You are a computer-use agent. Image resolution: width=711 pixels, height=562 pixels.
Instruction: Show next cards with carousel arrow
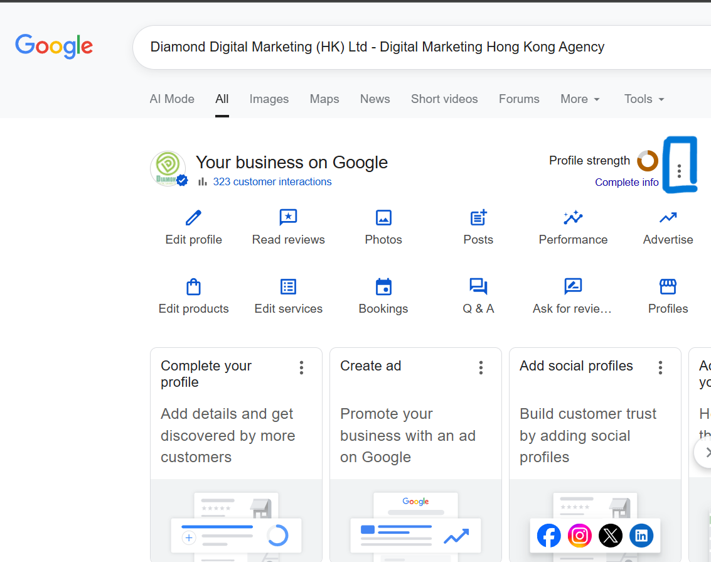coord(705,452)
